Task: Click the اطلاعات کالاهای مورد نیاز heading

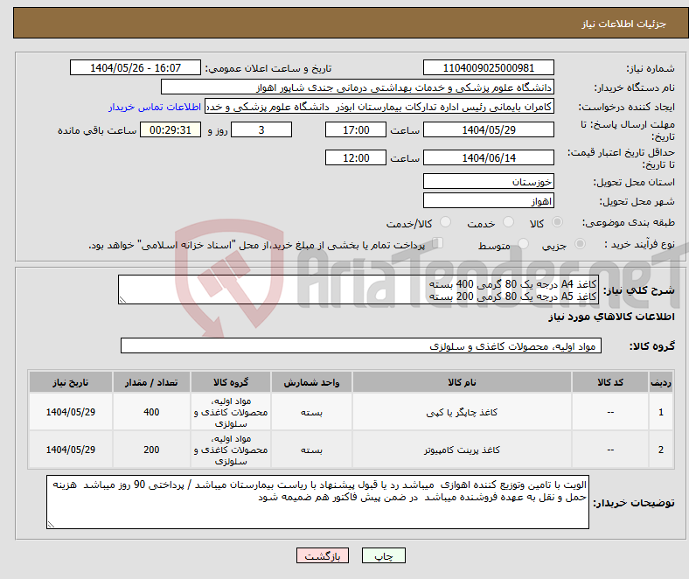Action: tap(611, 317)
